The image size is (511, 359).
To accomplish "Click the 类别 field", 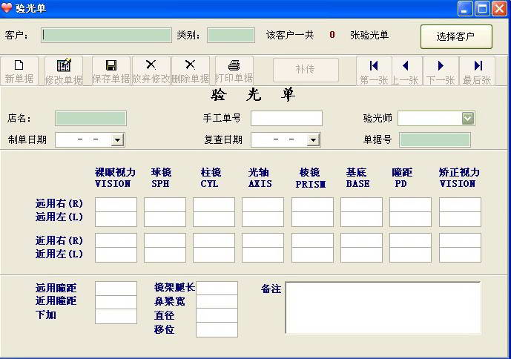I will [x=231, y=35].
